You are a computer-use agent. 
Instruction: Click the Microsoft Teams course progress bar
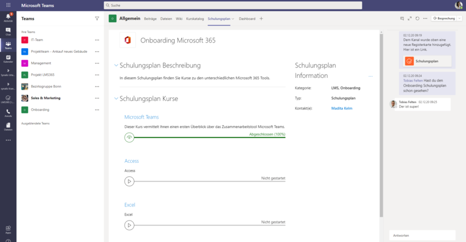[x=210, y=137]
